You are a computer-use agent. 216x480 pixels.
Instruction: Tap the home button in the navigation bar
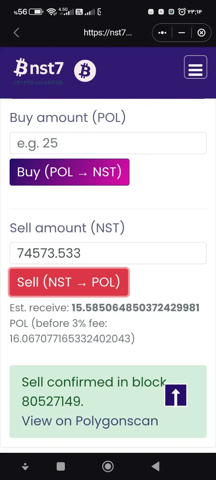pyautogui.click(x=108, y=466)
